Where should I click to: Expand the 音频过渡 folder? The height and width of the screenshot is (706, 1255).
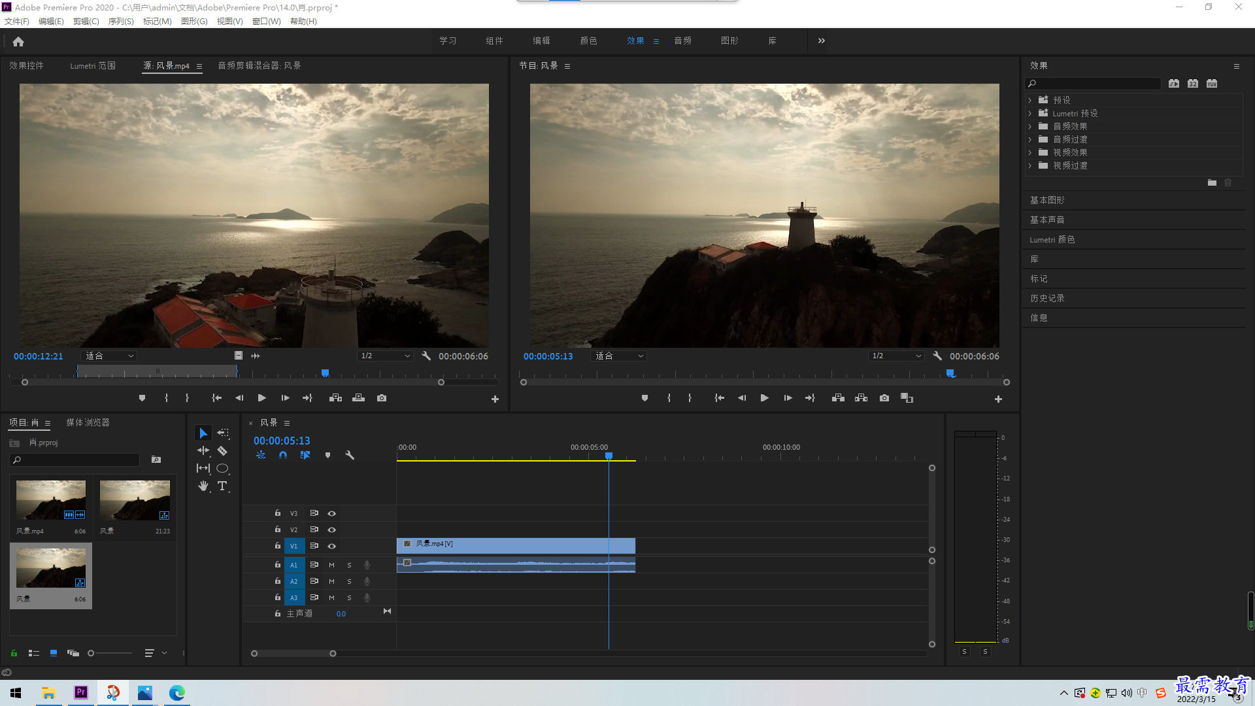tap(1030, 139)
